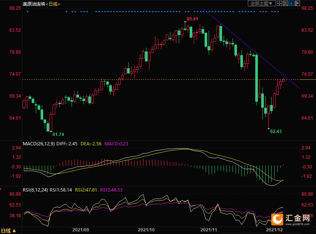Click the crosshair cursor icon
Viewport: 316px width, 234px height.
click(x=279, y=3)
